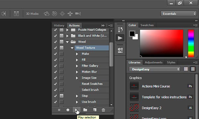The image size is (199, 119).
Task: Collapse right panels double-arrow icon
Action: pyautogui.click(x=196, y=20)
